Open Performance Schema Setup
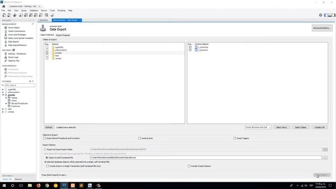Image resolution: width=336 pixels, height=189 pixels. point(20,76)
